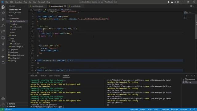Open the Terminal menu
The height and width of the screenshot is (111, 197).
[42, 2]
